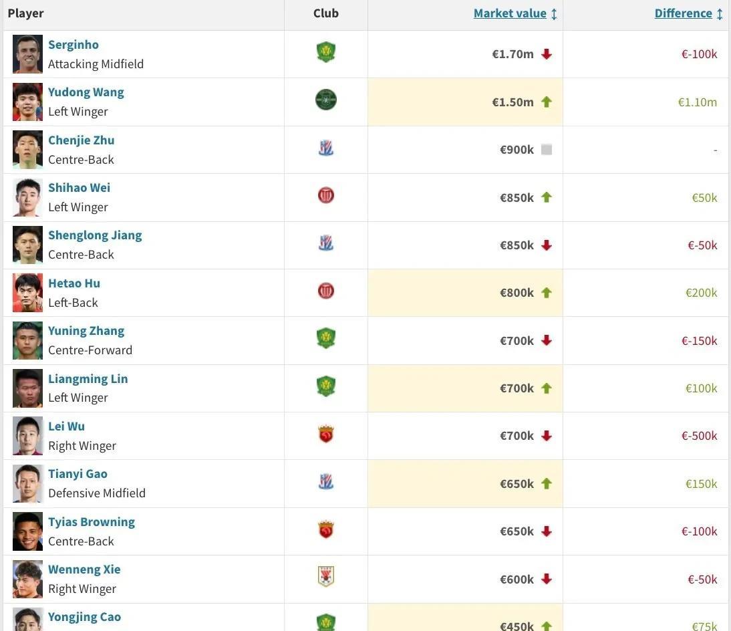This screenshot has width=731, height=631.
Task: Click the sort arrows beside Market value
Action: (x=554, y=14)
